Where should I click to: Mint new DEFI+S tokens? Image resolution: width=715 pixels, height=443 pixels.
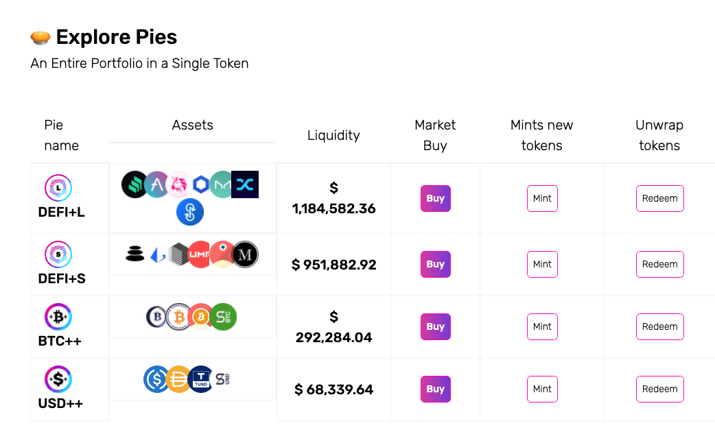542,264
